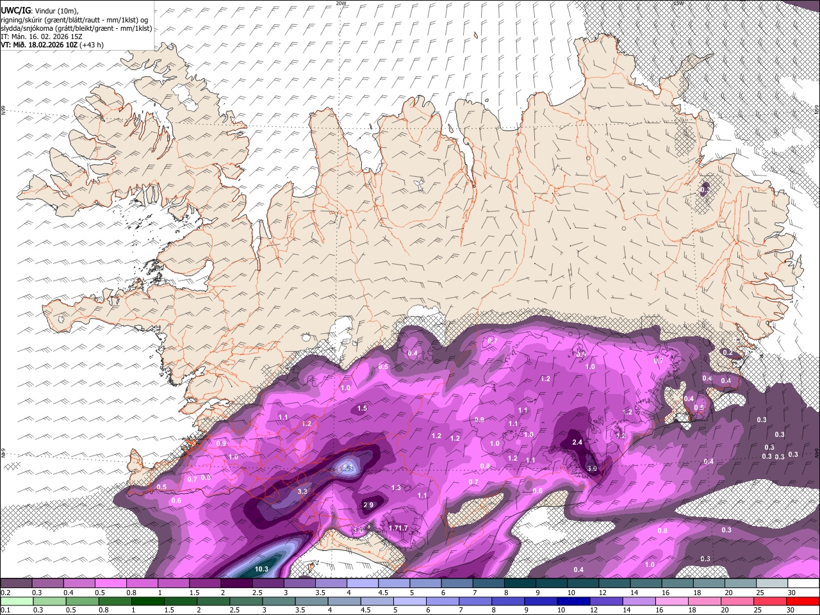This screenshot has height=615, width=820.
Task: Click the 2.4 precipitation value label
Action: coord(577,442)
